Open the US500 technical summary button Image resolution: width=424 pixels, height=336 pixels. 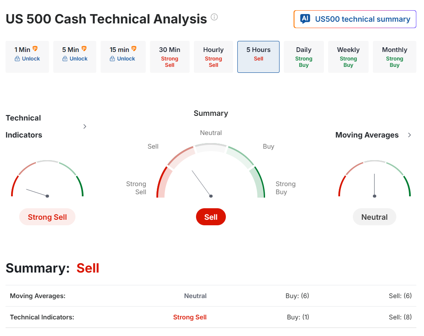[x=355, y=19]
